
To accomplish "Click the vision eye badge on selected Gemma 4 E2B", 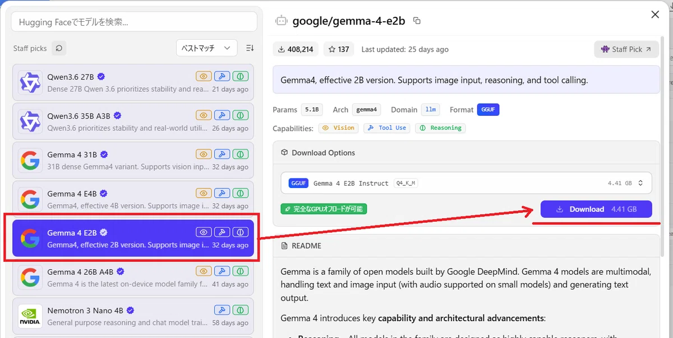I will (x=204, y=232).
